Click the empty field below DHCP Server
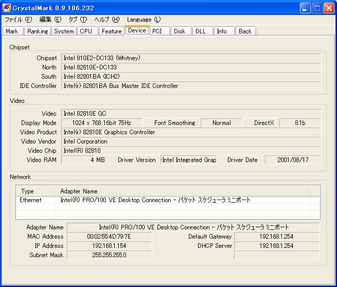The height and width of the screenshot is (287, 337). (x=277, y=255)
